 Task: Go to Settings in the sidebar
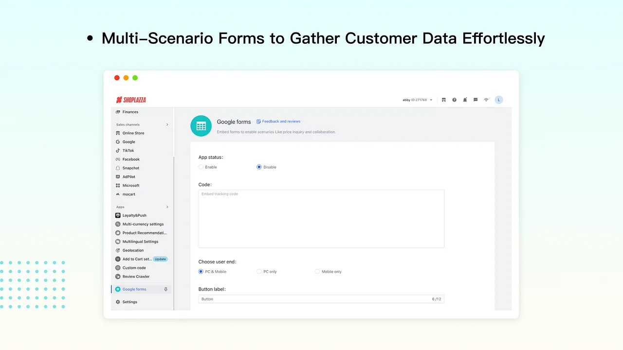coord(129,302)
